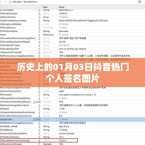Open Info.plist breadcrumb item
Image resolution: width=145 pixels, height=145 pixels.
(x=17, y=2)
